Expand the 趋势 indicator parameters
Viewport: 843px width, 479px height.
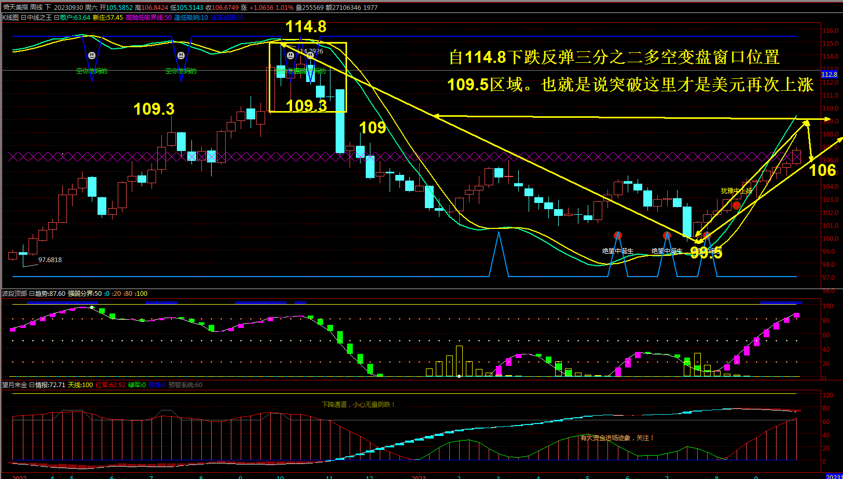click(32, 293)
